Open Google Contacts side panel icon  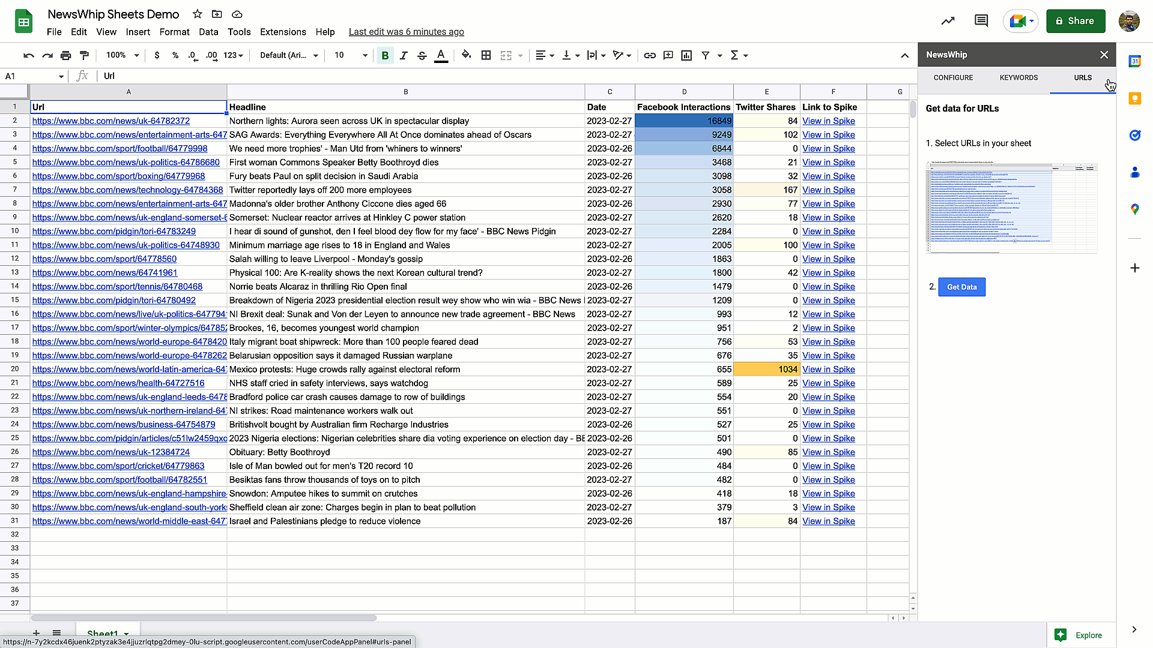click(x=1134, y=172)
